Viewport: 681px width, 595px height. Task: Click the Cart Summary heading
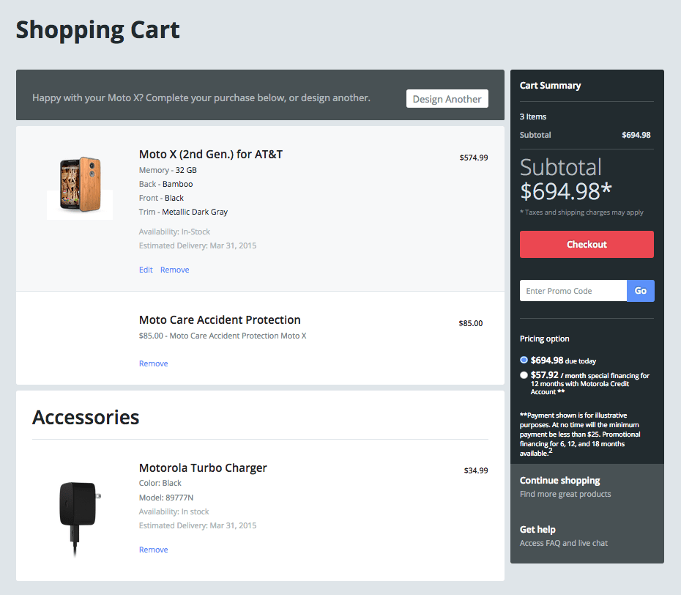click(550, 86)
